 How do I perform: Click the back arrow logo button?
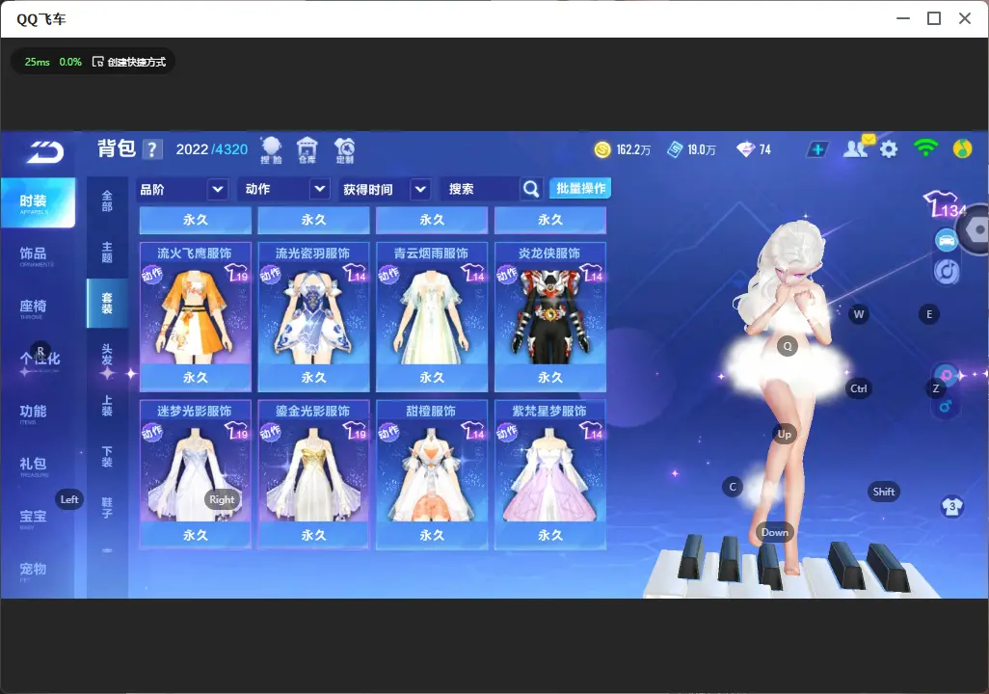click(44, 151)
